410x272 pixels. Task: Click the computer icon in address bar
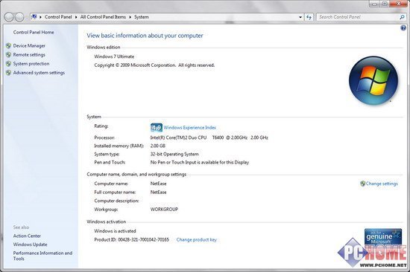pos(34,17)
